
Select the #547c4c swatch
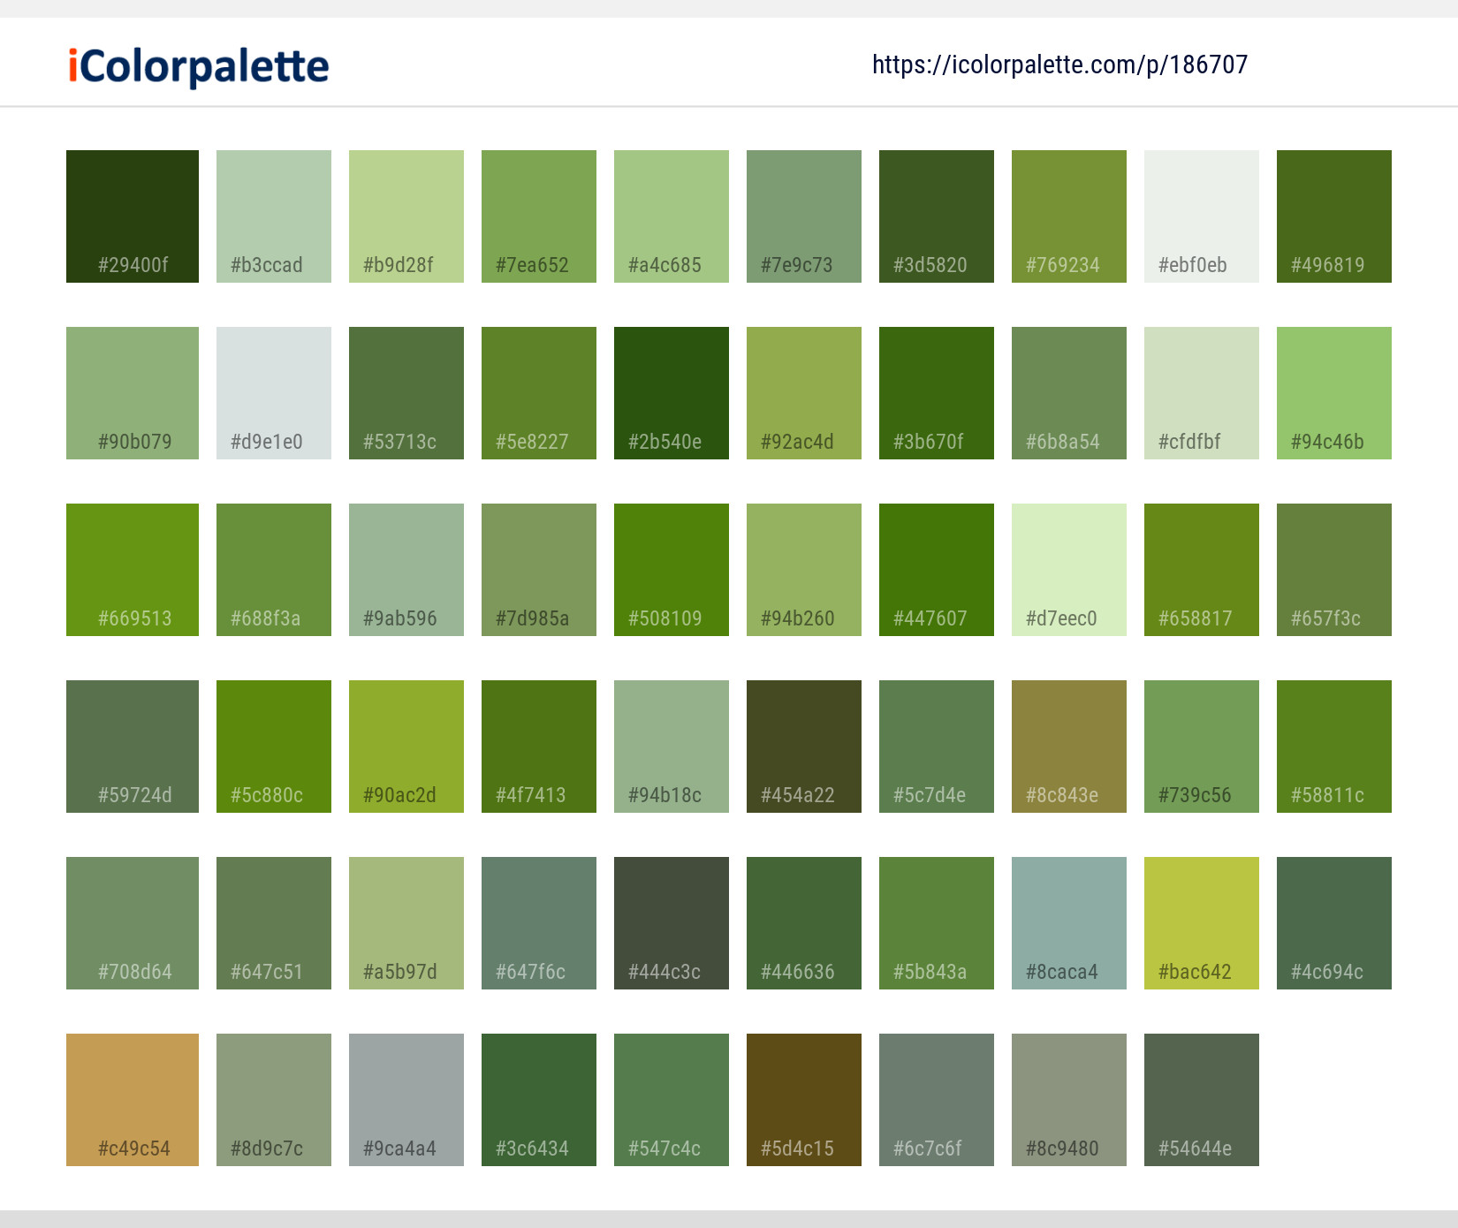tap(672, 1100)
